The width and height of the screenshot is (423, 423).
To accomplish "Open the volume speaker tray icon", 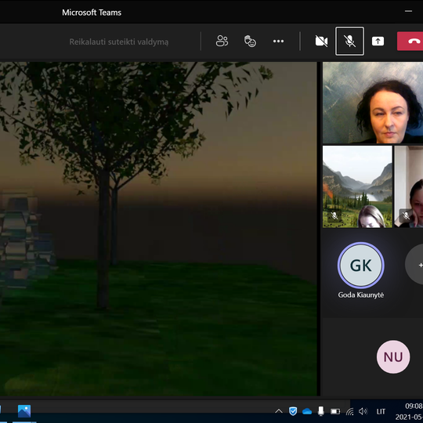I will point(363,411).
